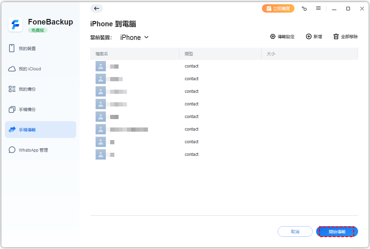The image size is (370, 249).
Task: Select the fifth contact's avatar icon
Action: [x=100, y=117]
